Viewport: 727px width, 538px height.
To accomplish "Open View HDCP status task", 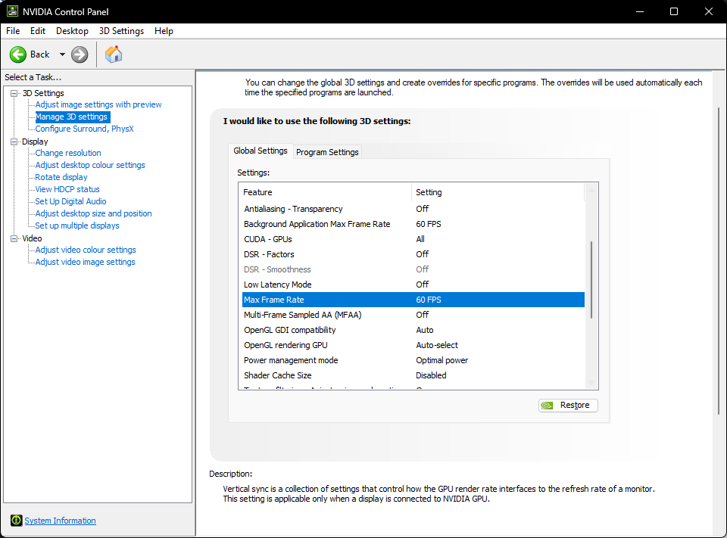I will pyautogui.click(x=67, y=189).
